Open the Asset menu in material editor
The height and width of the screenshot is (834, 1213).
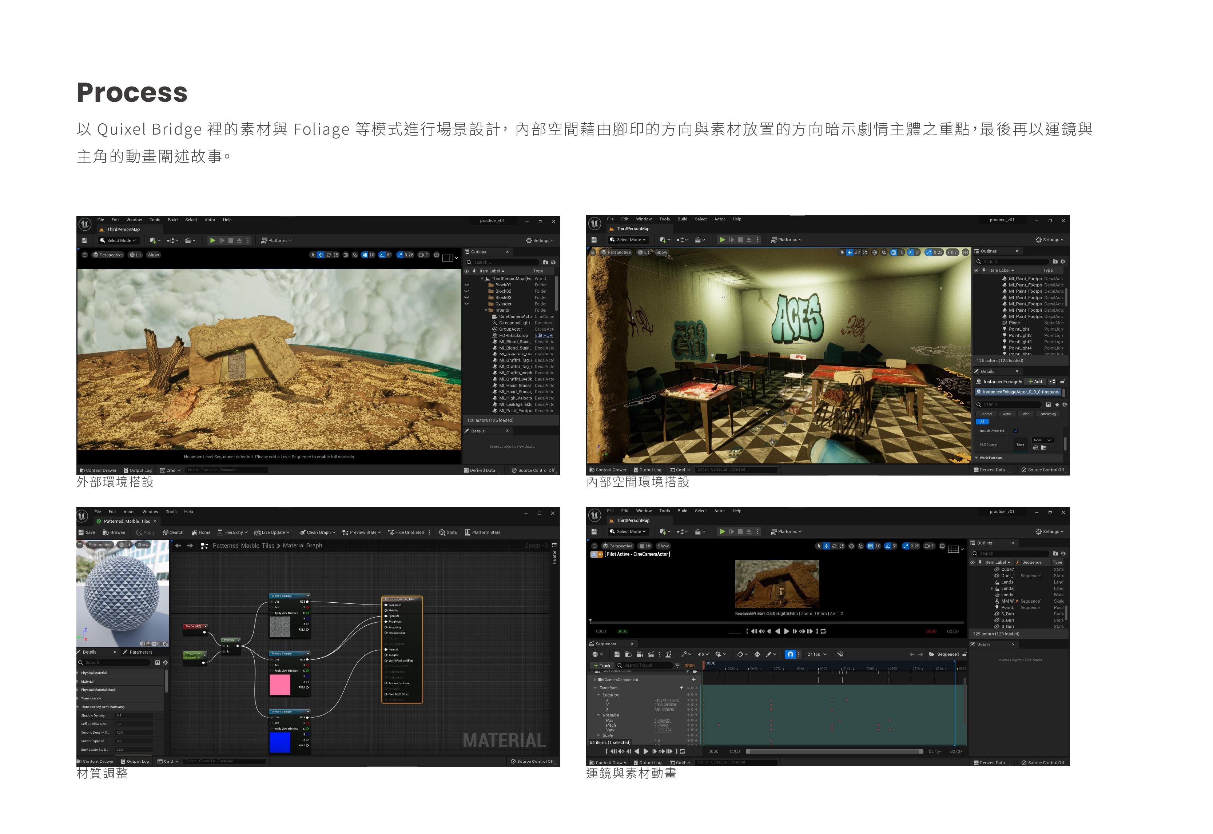[128, 512]
